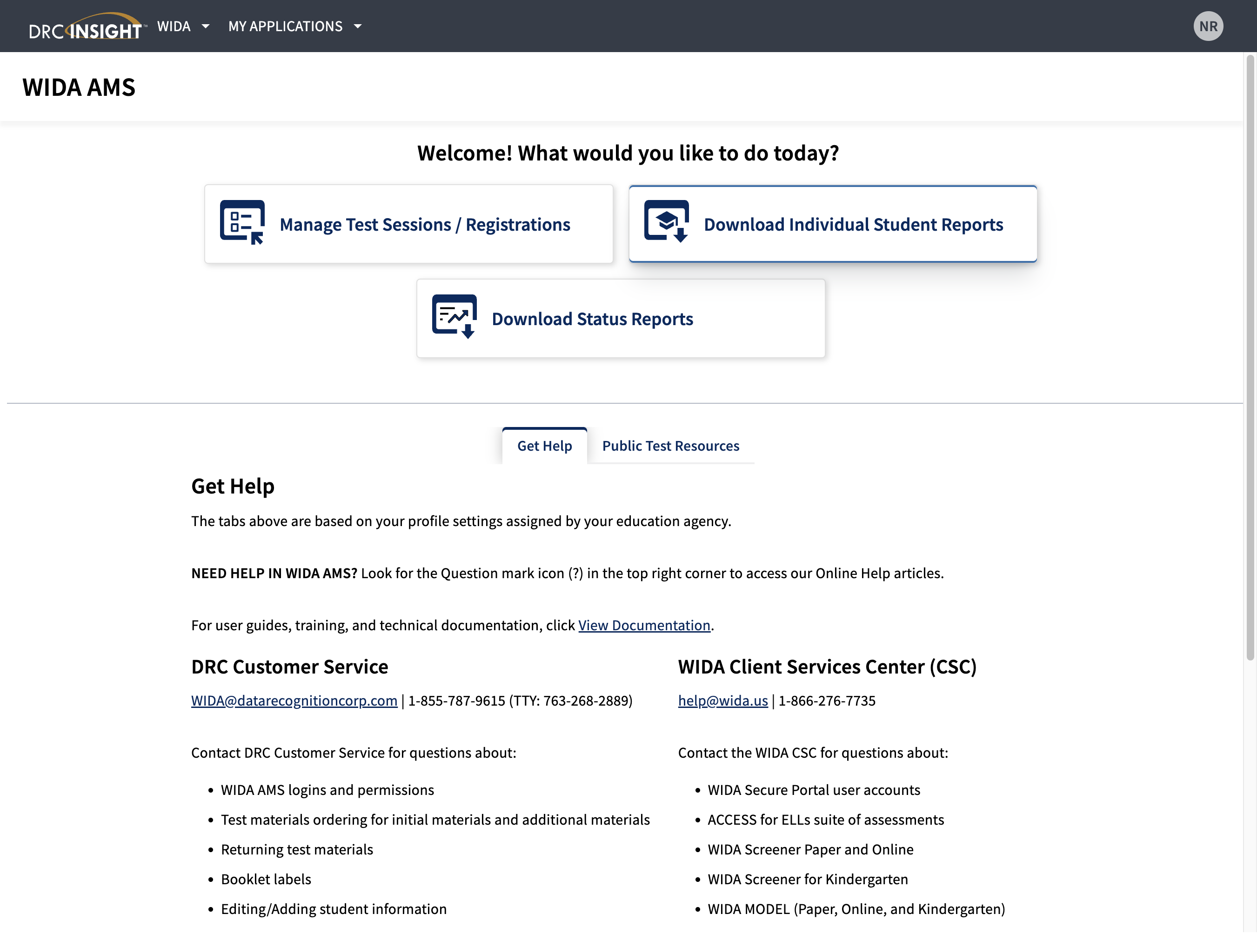Image resolution: width=1257 pixels, height=934 pixels.
Task: Click the Manage Test Sessions checklist icon
Action: [242, 222]
